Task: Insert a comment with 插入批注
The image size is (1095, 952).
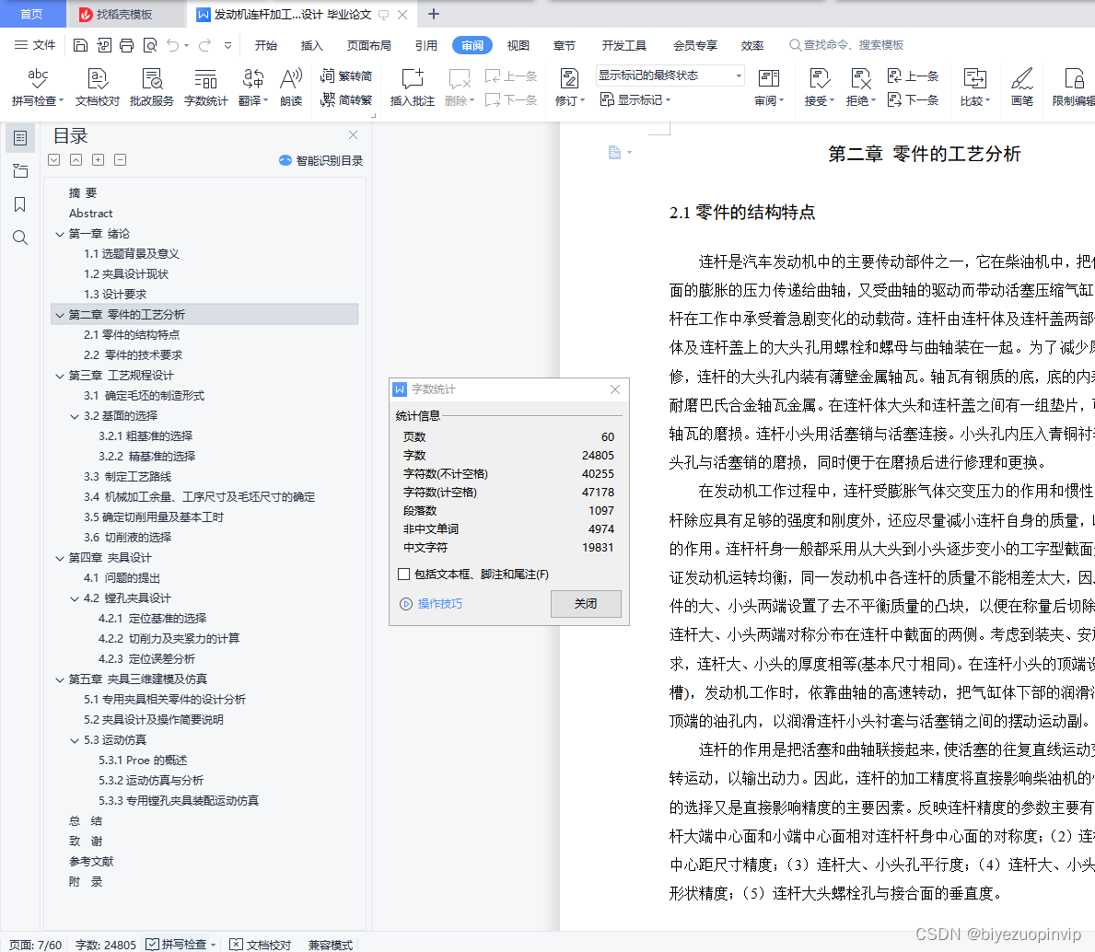Action: (x=412, y=87)
